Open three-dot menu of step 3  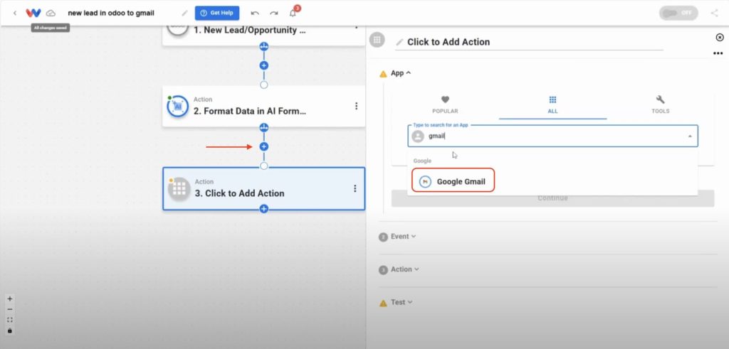[355, 188]
